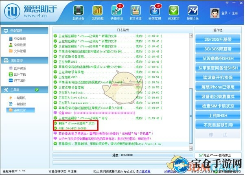Image resolution: width=245 pixels, height=175 pixels.
Task: Click 解除iPhone已停用 button
Action: pyautogui.click(x=218, y=87)
